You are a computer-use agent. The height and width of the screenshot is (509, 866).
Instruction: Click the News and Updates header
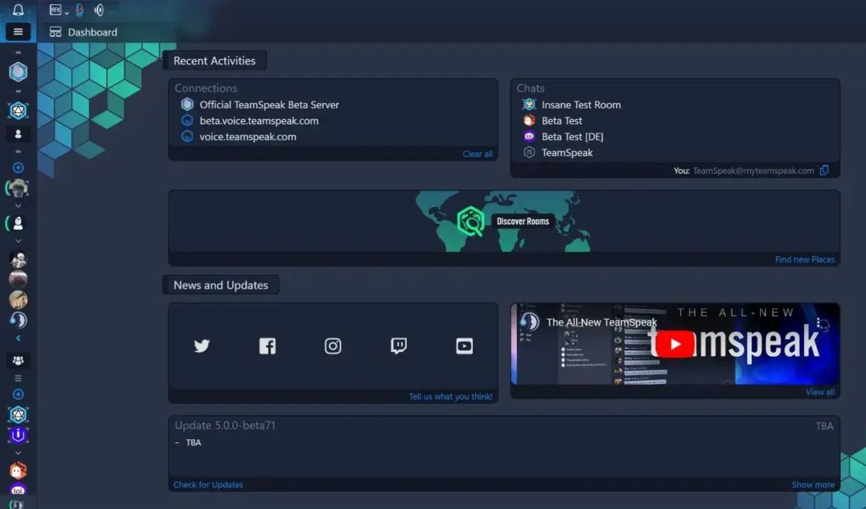[221, 285]
